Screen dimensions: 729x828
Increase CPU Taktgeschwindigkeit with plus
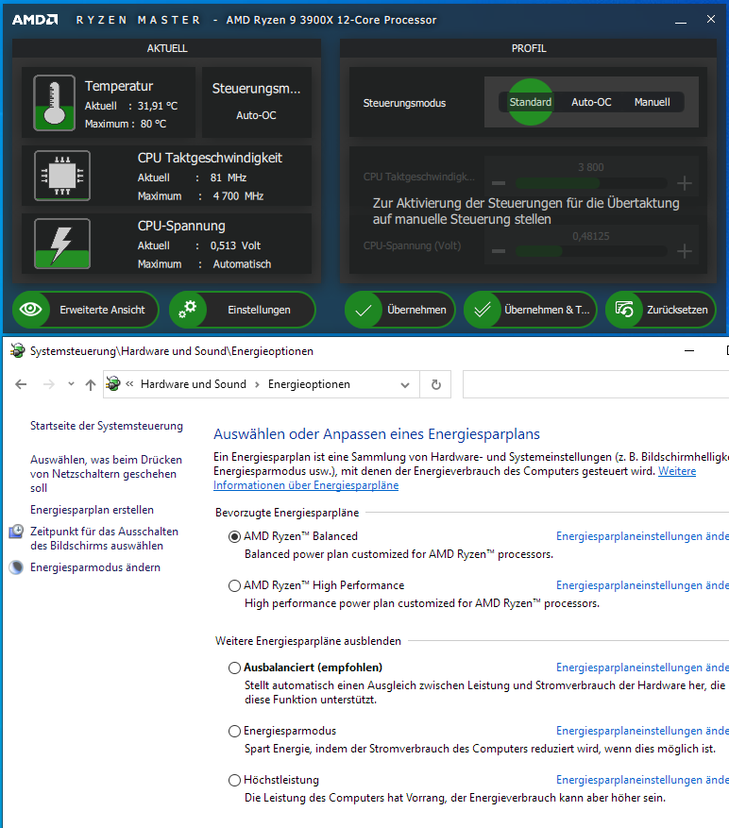(684, 183)
